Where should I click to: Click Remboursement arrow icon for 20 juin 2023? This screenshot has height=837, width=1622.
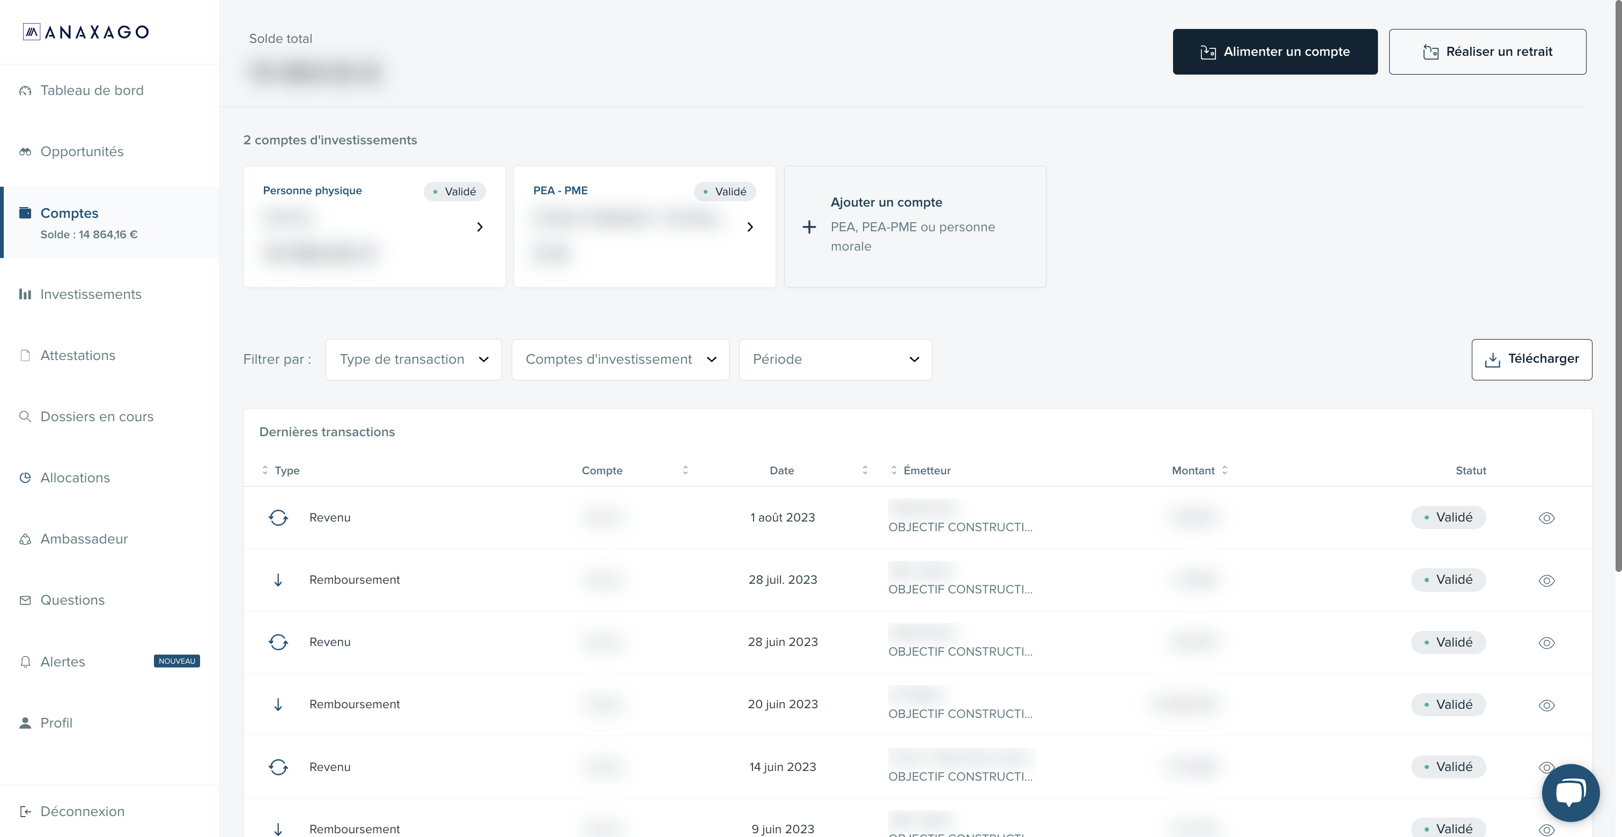point(278,704)
